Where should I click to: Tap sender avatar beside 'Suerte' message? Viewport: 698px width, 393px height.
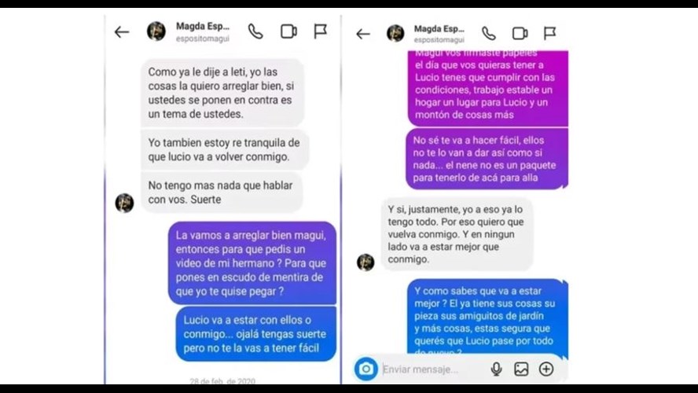(125, 203)
